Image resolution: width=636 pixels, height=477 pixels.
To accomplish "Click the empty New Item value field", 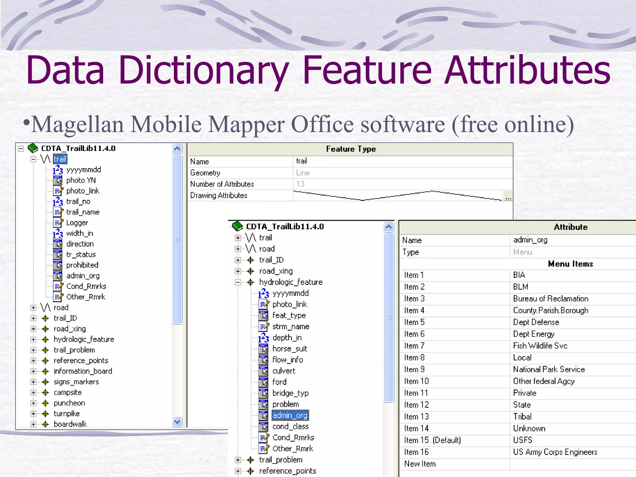I will (x=573, y=464).
